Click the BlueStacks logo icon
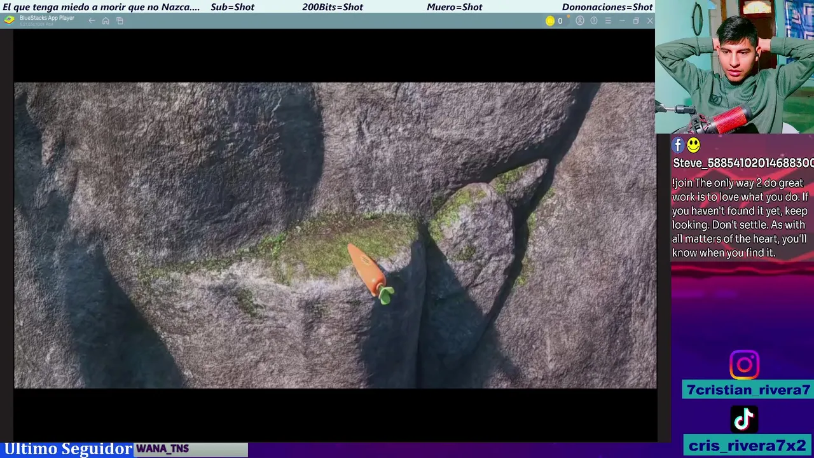Viewport: 814px width, 458px height. (9, 20)
